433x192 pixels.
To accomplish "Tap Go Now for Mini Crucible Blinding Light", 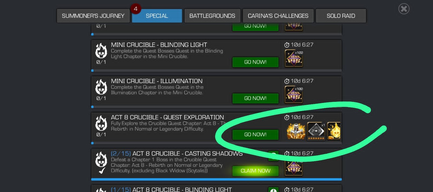I will click(255, 62).
